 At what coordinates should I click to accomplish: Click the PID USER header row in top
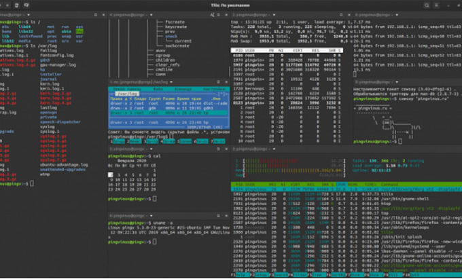pos(287,50)
